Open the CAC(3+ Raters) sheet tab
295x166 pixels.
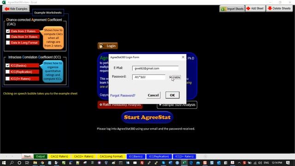pyautogui.click(x=83, y=156)
